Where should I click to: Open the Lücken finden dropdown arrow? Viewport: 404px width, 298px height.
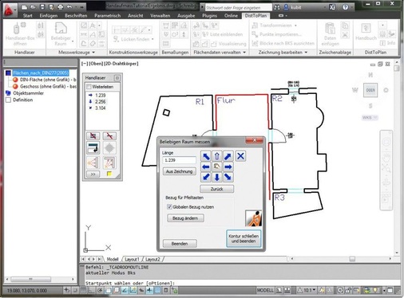click(x=152, y=39)
